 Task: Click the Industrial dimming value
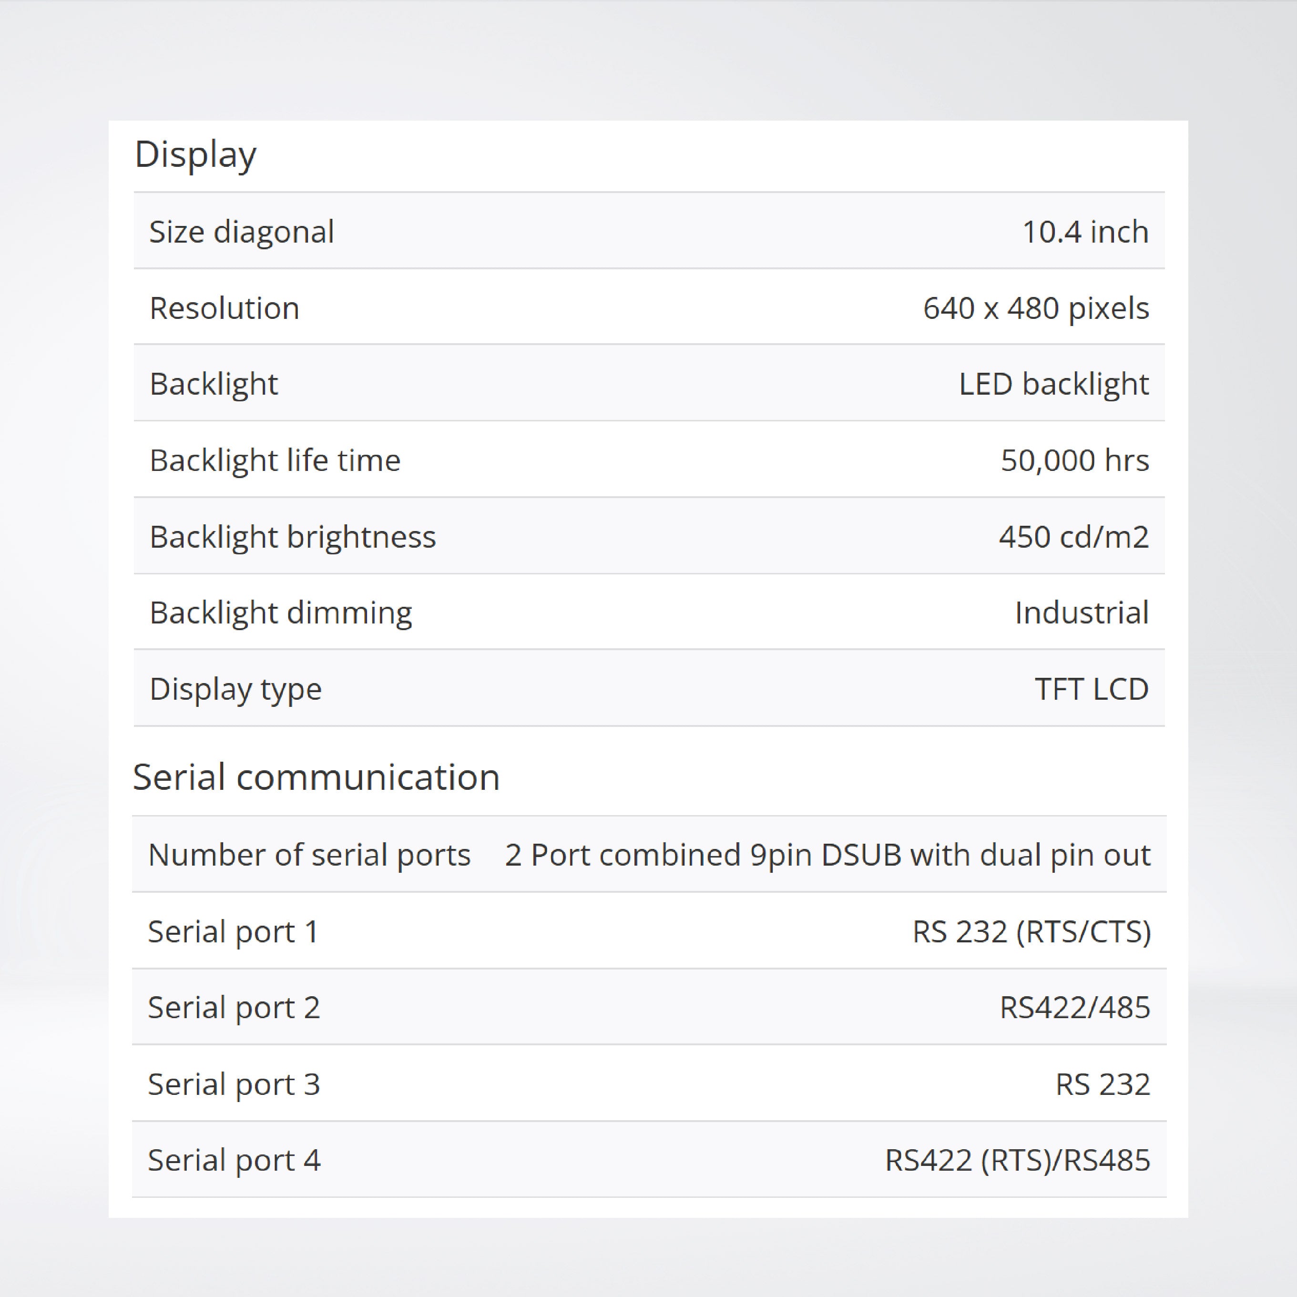coord(1081,613)
